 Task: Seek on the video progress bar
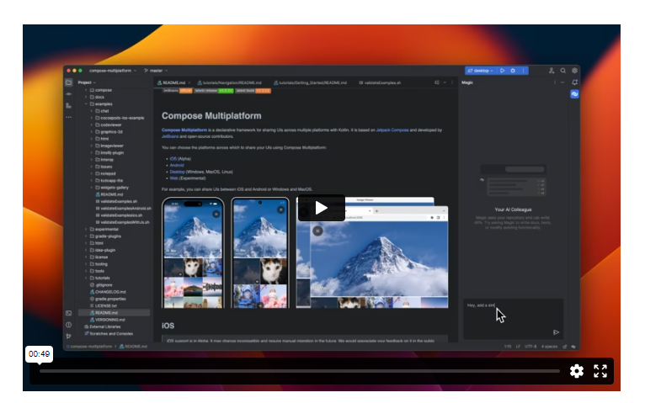coord(300,371)
